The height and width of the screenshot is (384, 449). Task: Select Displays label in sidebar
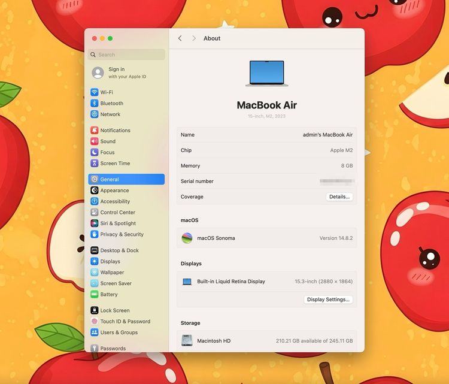pos(110,261)
